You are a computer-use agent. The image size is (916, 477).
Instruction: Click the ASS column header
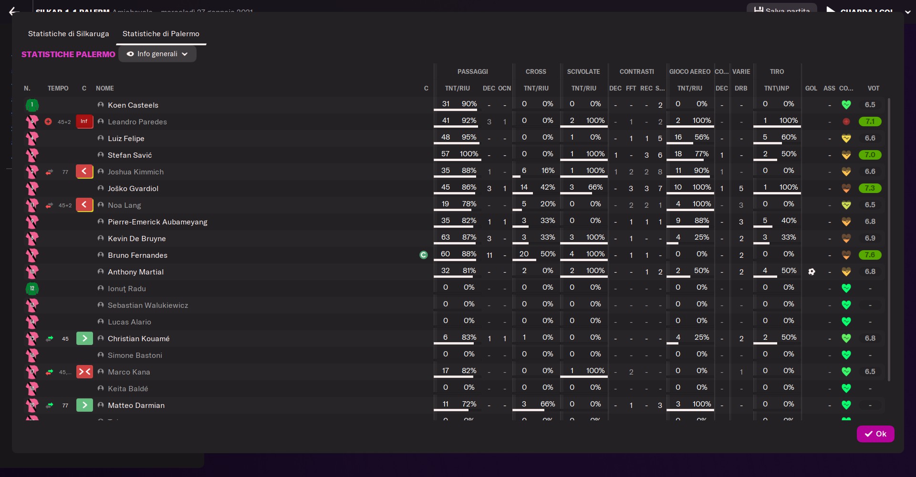tap(829, 88)
